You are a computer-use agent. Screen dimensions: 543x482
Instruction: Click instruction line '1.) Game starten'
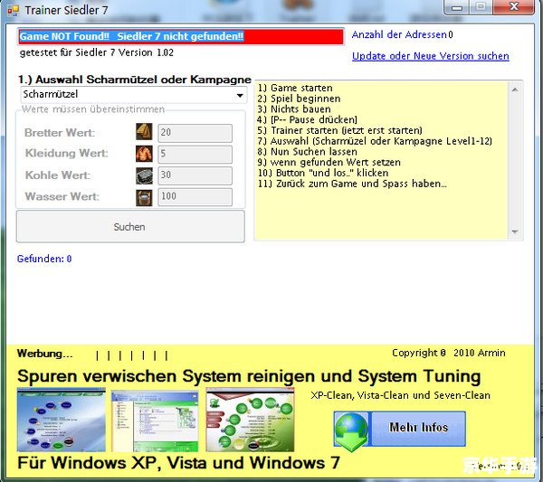click(295, 88)
